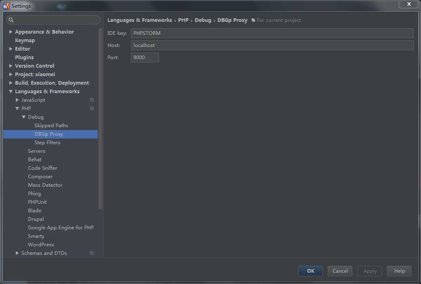Click the Help button
This screenshot has height=284, width=421.
(x=399, y=271)
